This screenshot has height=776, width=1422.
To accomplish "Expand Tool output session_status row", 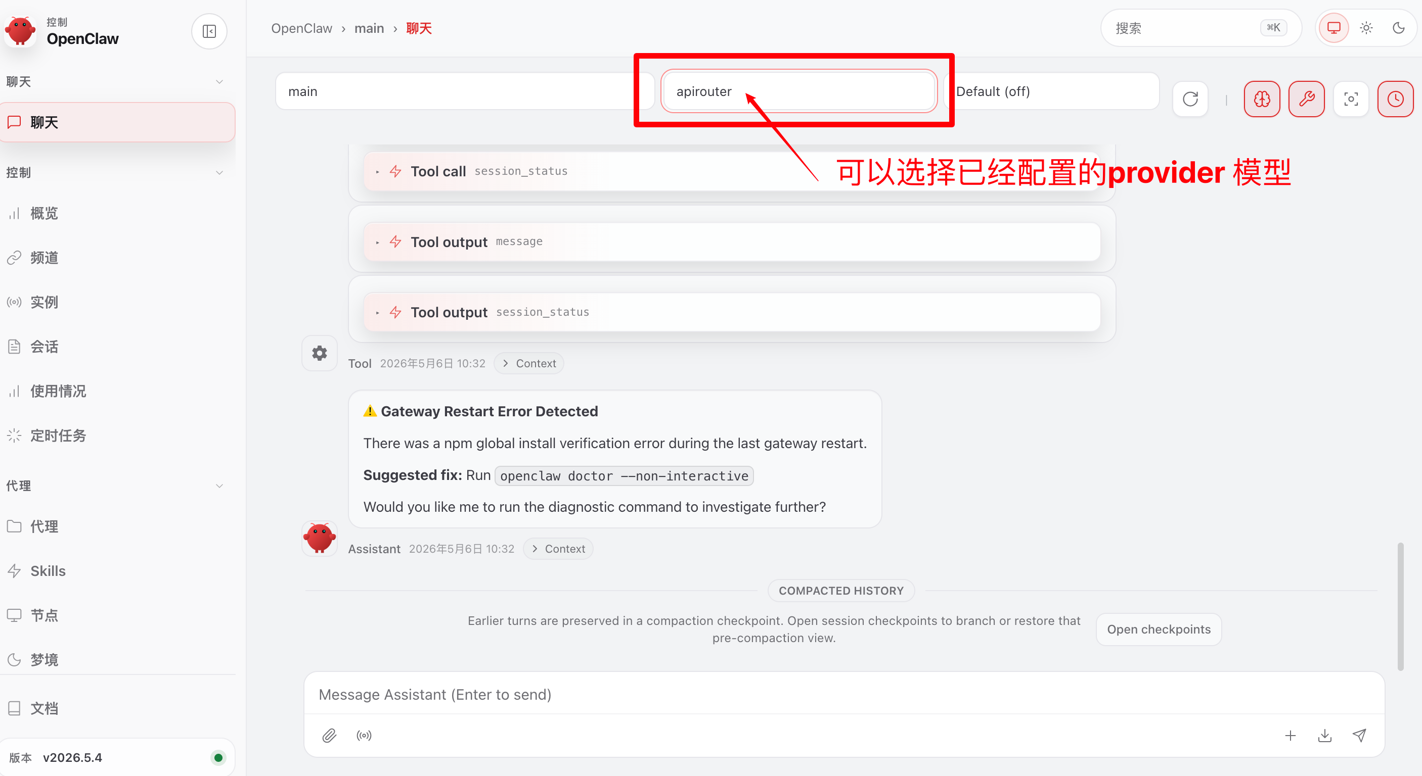I will (731, 312).
